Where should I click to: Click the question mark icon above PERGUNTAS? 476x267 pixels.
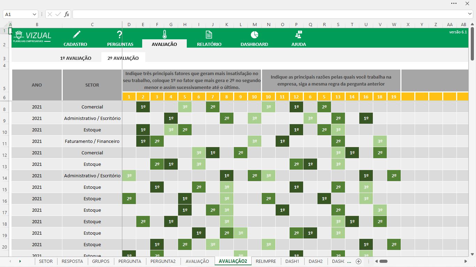tap(120, 34)
